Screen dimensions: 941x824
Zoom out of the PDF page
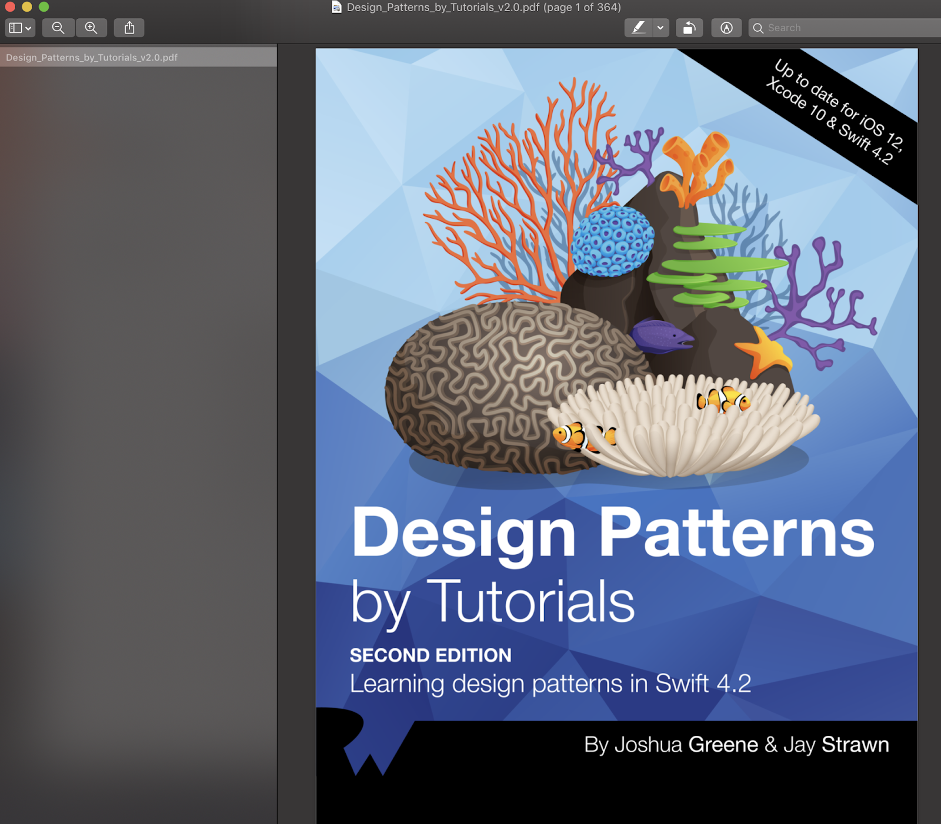pyautogui.click(x=58, y=28)
